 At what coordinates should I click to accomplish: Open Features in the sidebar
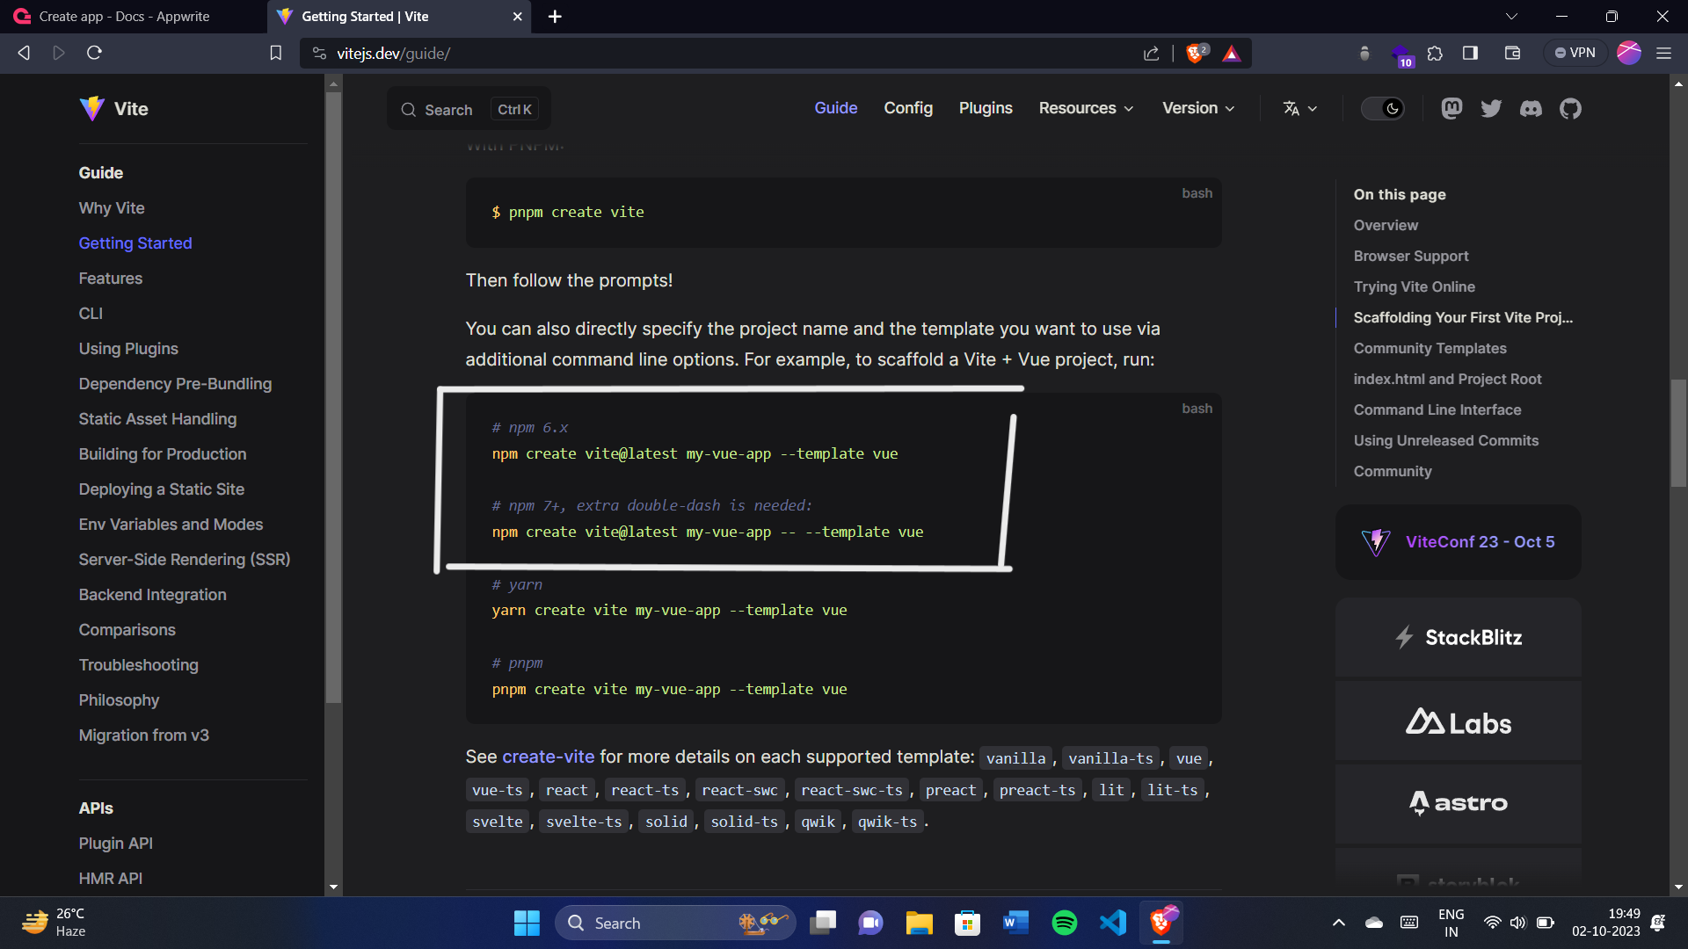pyautogui.click(x=110, y=279)
